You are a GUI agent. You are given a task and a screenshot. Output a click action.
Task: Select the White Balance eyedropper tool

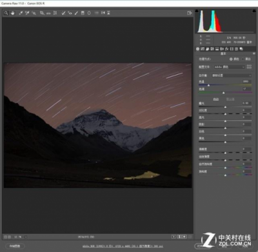[21, 13]
